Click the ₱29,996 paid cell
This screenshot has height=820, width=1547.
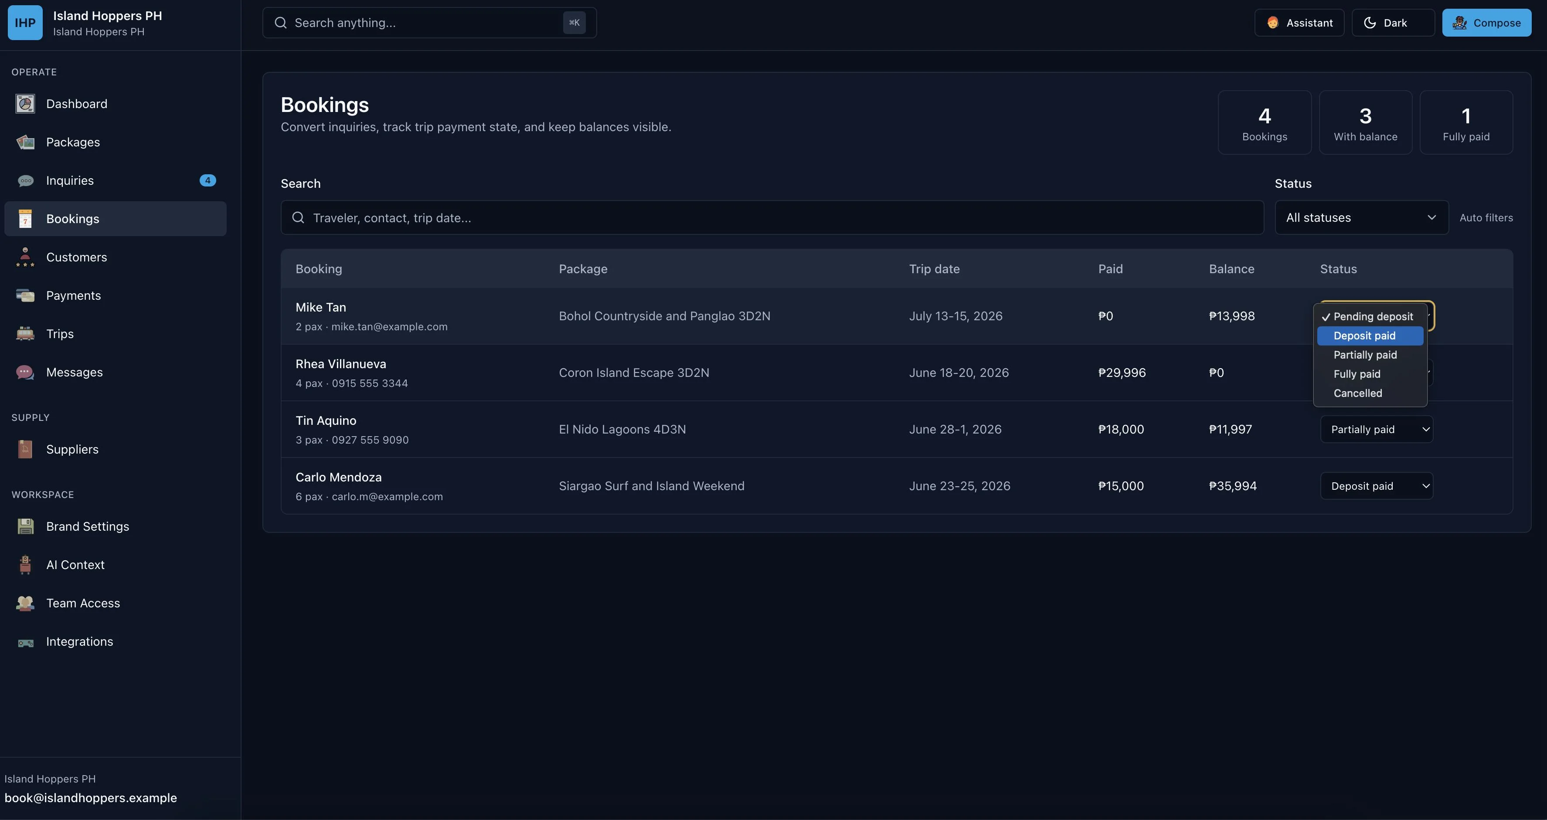1121,373
